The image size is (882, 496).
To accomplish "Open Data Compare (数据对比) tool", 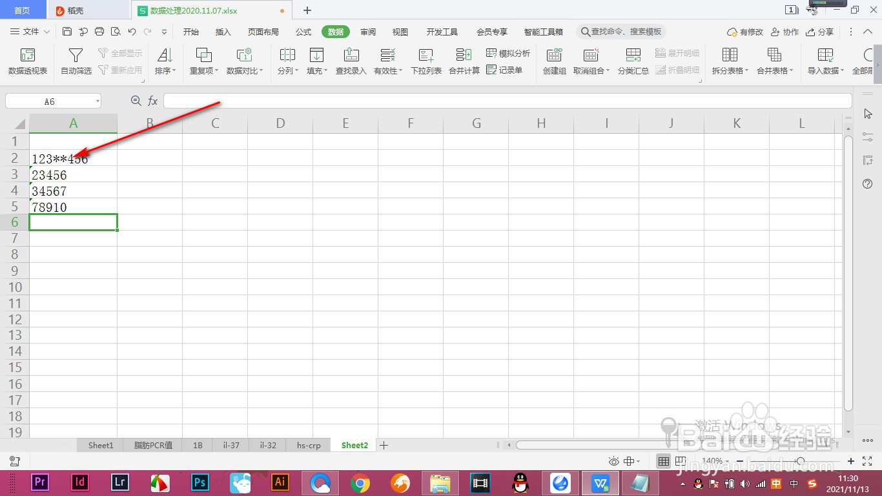I will pos(244,61).
